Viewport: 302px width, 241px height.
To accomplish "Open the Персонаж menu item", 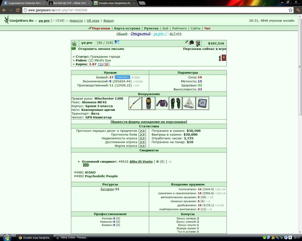I will click(101, 28).
